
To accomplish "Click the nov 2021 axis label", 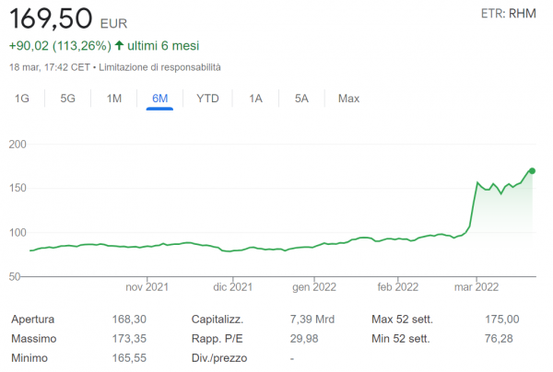I will click(150, 286).
